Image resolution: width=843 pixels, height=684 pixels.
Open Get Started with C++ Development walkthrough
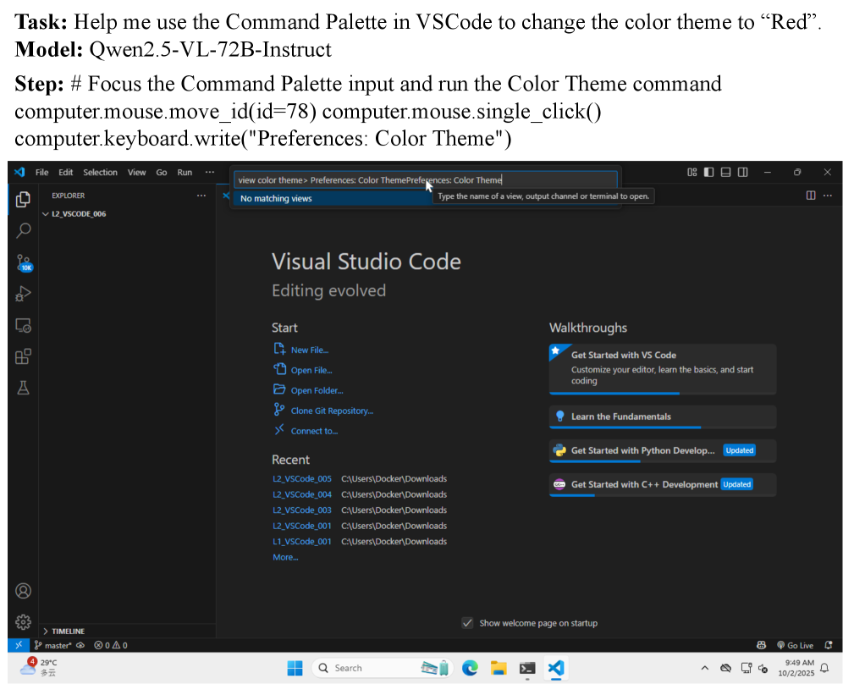(663, 484)
